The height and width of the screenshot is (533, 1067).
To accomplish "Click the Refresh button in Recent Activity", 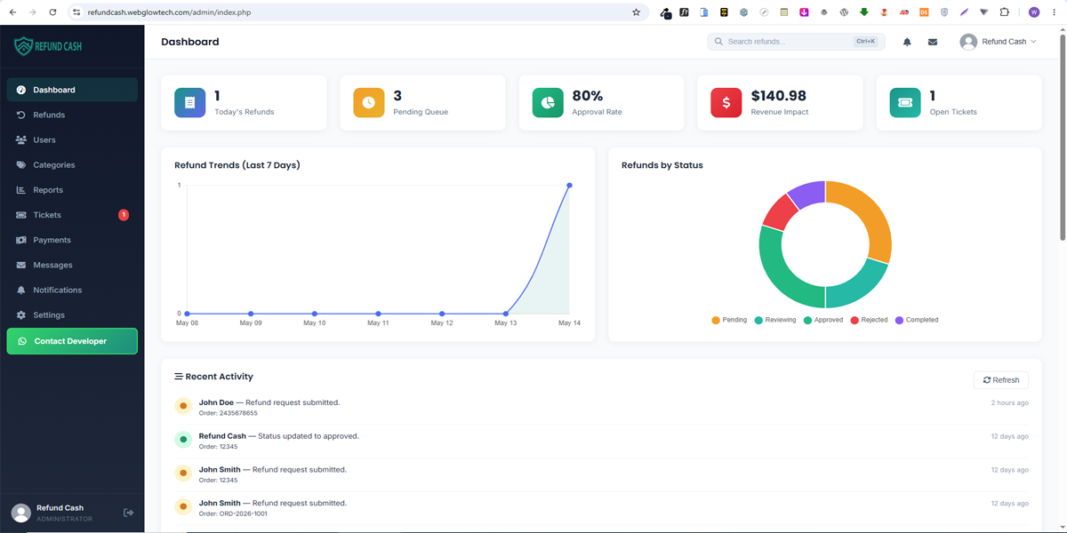I will click(1001, 380).
